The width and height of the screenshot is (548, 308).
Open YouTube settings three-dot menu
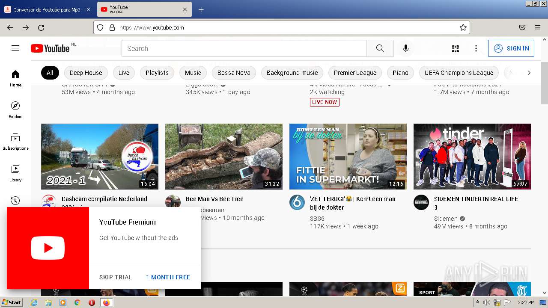[476, 48]
